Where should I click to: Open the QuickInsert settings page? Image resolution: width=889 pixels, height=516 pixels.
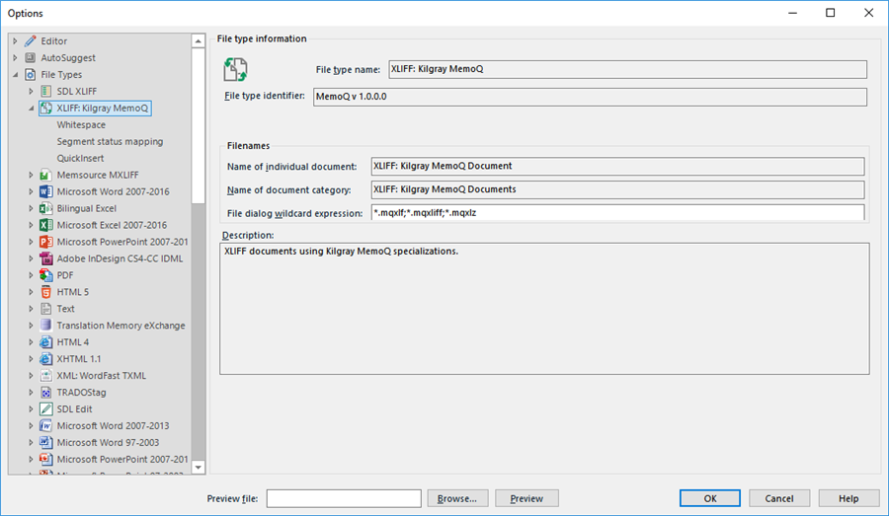[80, 158]
